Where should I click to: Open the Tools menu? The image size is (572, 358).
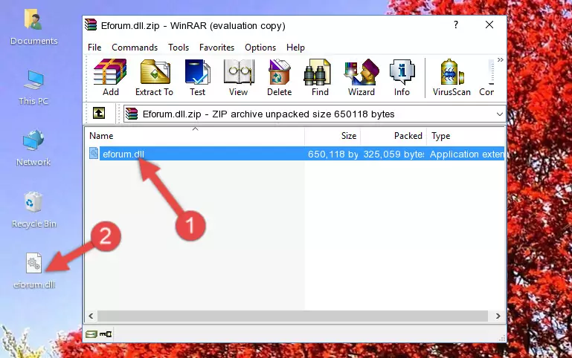(179, 48)
